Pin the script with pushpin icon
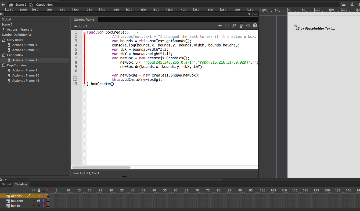Screen dimensions: 360x211 pos(220,26)
